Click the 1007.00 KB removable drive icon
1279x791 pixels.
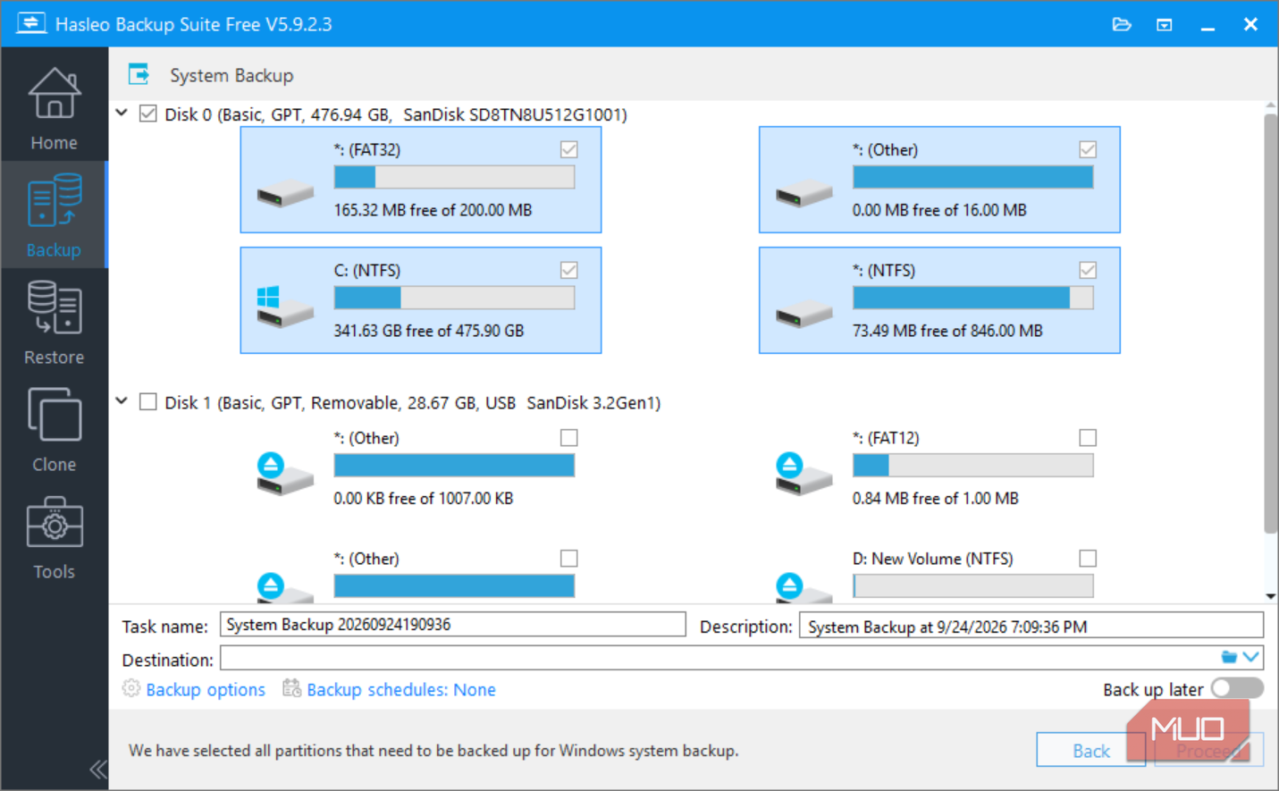point(285,474)
